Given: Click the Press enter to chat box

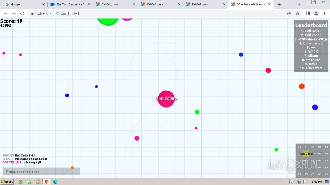Looking at the screenshot, I should pos(41,172).
